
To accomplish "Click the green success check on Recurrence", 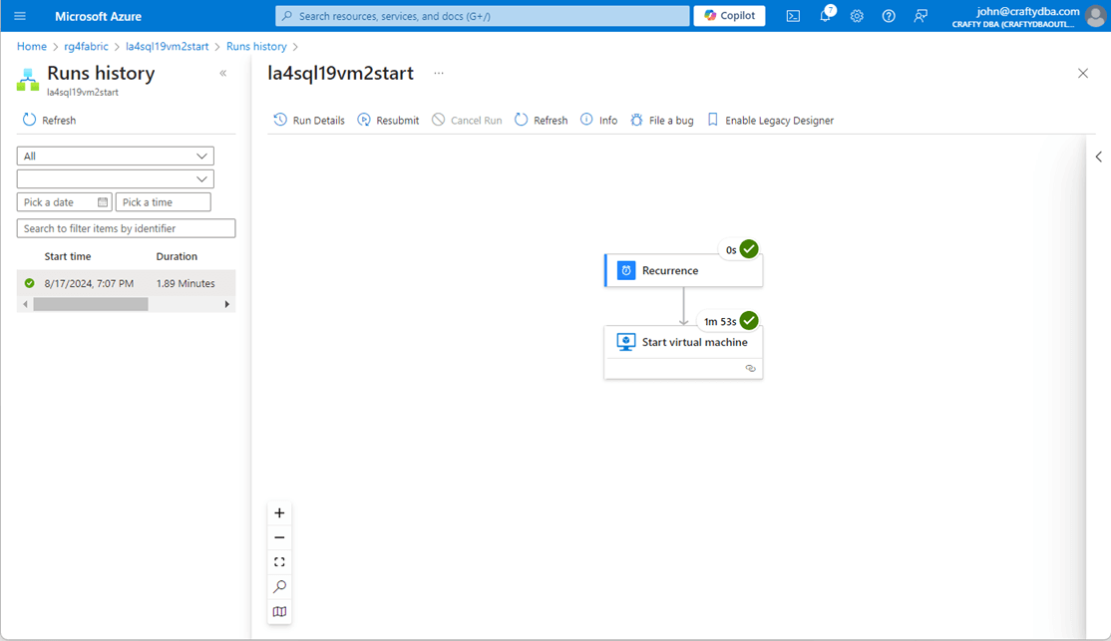I will [749, 249].
